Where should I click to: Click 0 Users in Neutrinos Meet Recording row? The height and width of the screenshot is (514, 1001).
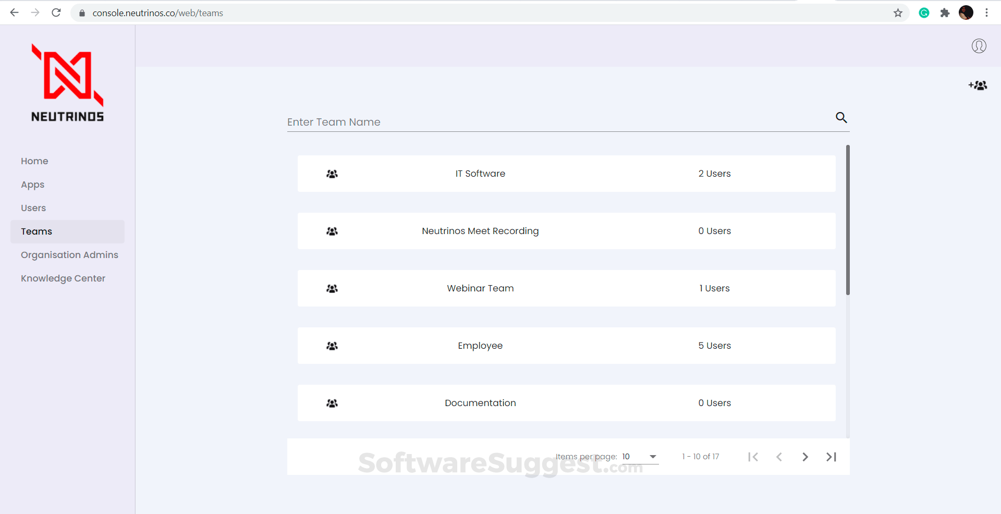click(714, 231)
